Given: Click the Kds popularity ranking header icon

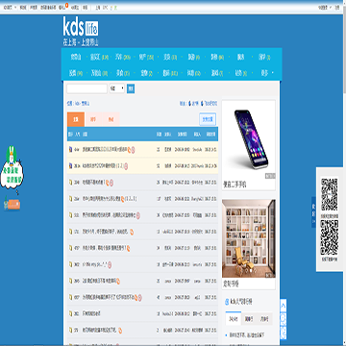Looking at the screenshot, I should coord(227,302).
